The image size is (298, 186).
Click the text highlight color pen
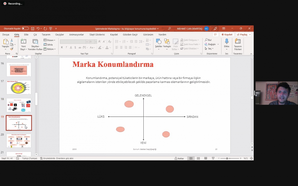[100, 47]
